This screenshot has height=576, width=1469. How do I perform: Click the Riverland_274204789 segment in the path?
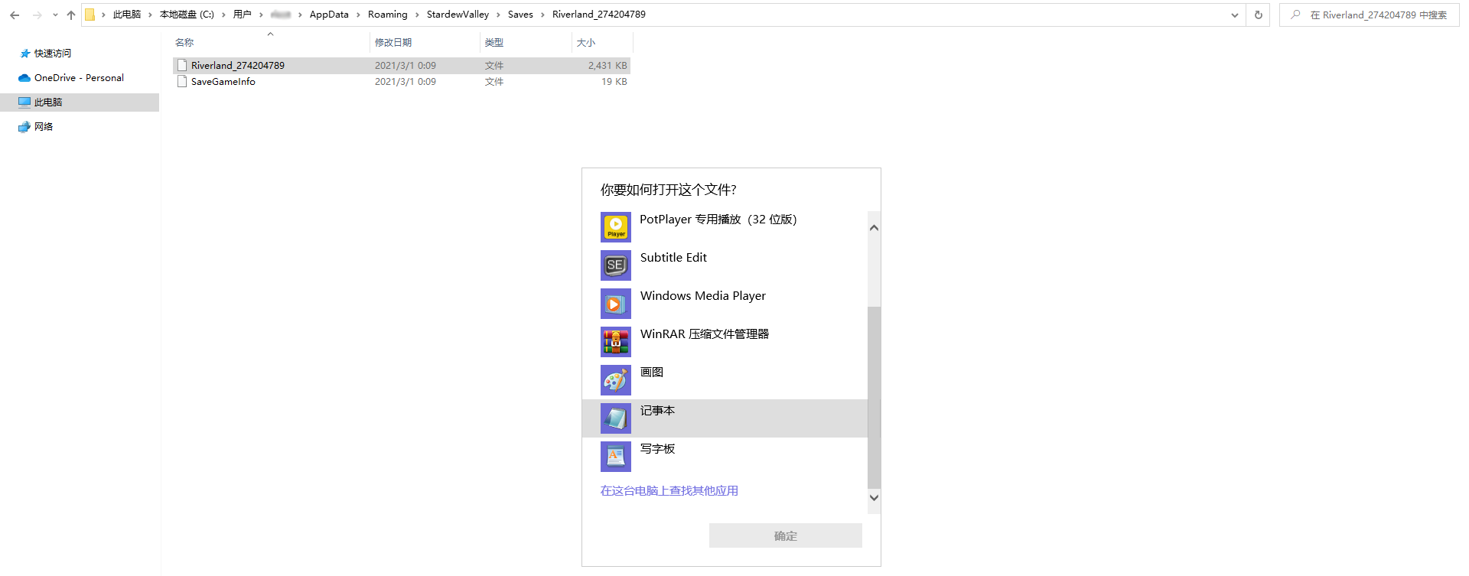599,15
